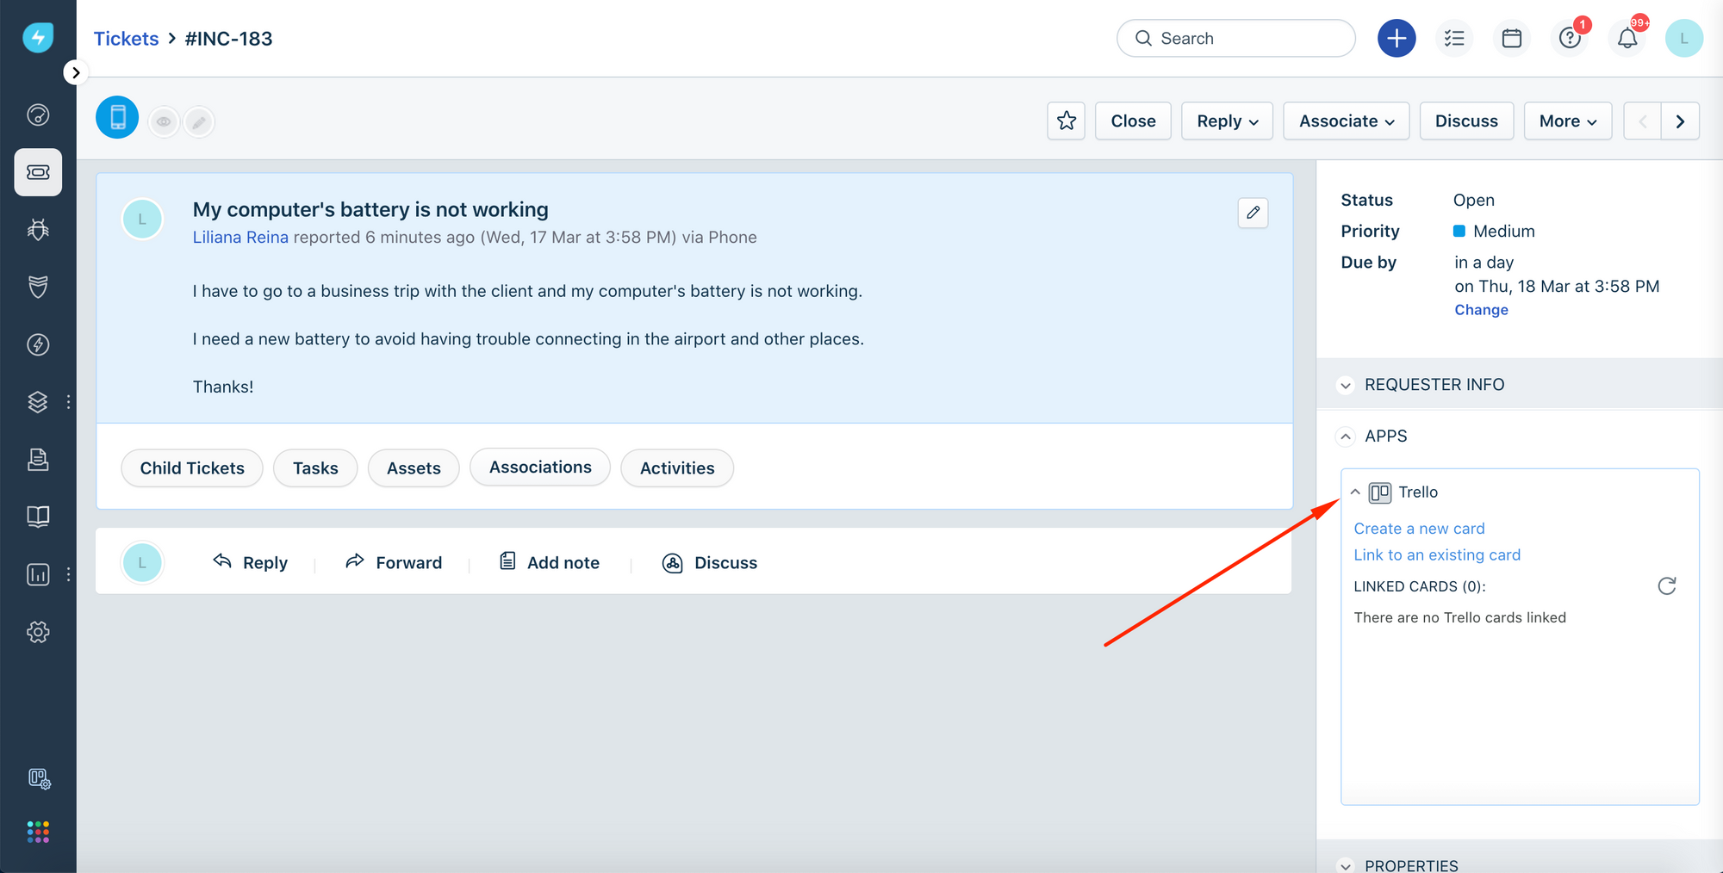This screenshot has height=873, width=1723.
Task: Open the Problems module (bug icon)
Action: (38, 229)
